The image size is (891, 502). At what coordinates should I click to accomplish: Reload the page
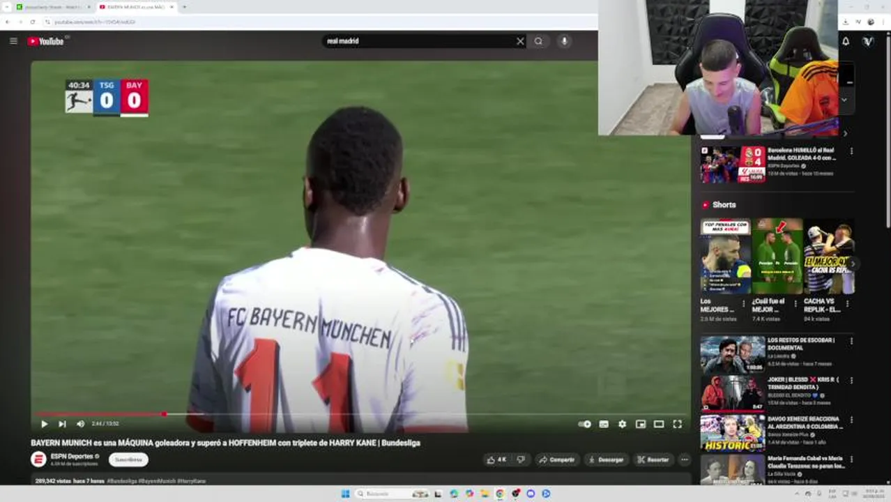(32, 22)
